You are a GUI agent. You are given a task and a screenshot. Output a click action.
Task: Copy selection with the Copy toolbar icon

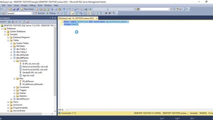[x=56, y=9]
